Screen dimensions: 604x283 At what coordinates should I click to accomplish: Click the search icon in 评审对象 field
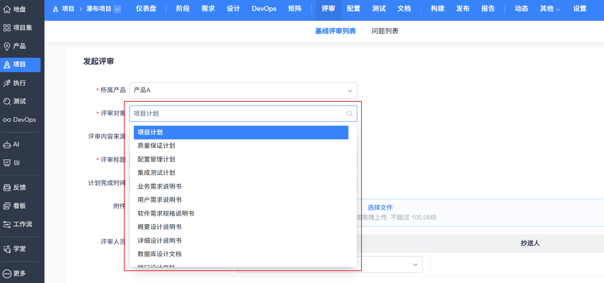pos(349,114)
